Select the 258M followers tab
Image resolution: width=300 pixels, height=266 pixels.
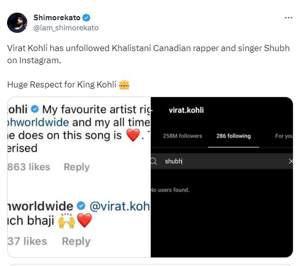(183, 136)
